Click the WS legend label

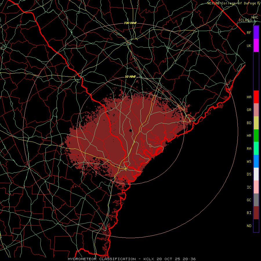coord(249,161)
